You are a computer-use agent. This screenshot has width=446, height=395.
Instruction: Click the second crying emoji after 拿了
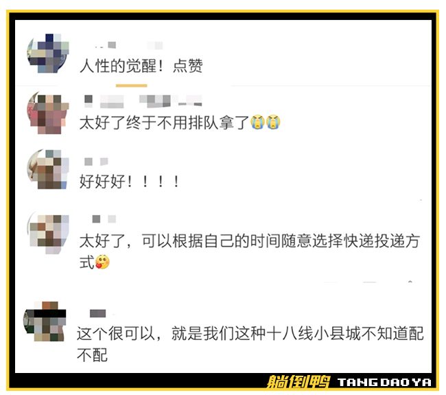point(273,122)
